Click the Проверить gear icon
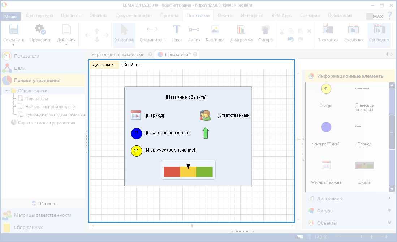This screenshot has width=397, height=242. coord(40,30)
